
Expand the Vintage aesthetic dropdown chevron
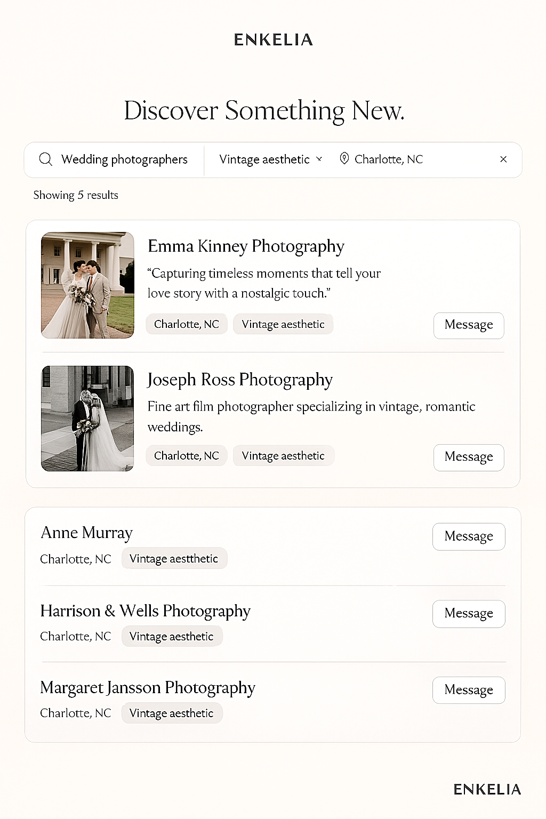coord(319,159)
